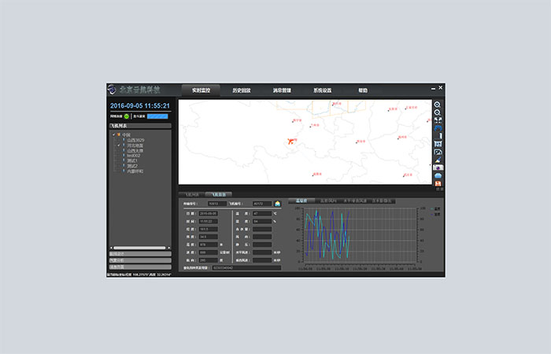Click the 温湿度 chart button
551x354 pixels.
click(x=300, y=201)
